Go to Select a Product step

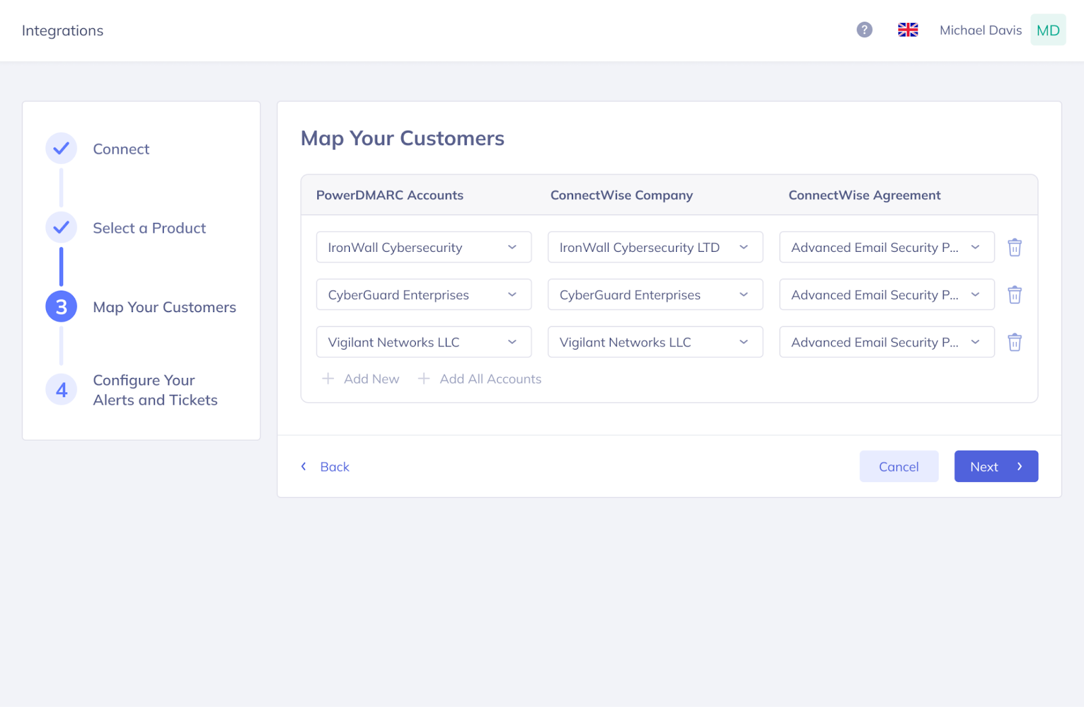point(149,228)
